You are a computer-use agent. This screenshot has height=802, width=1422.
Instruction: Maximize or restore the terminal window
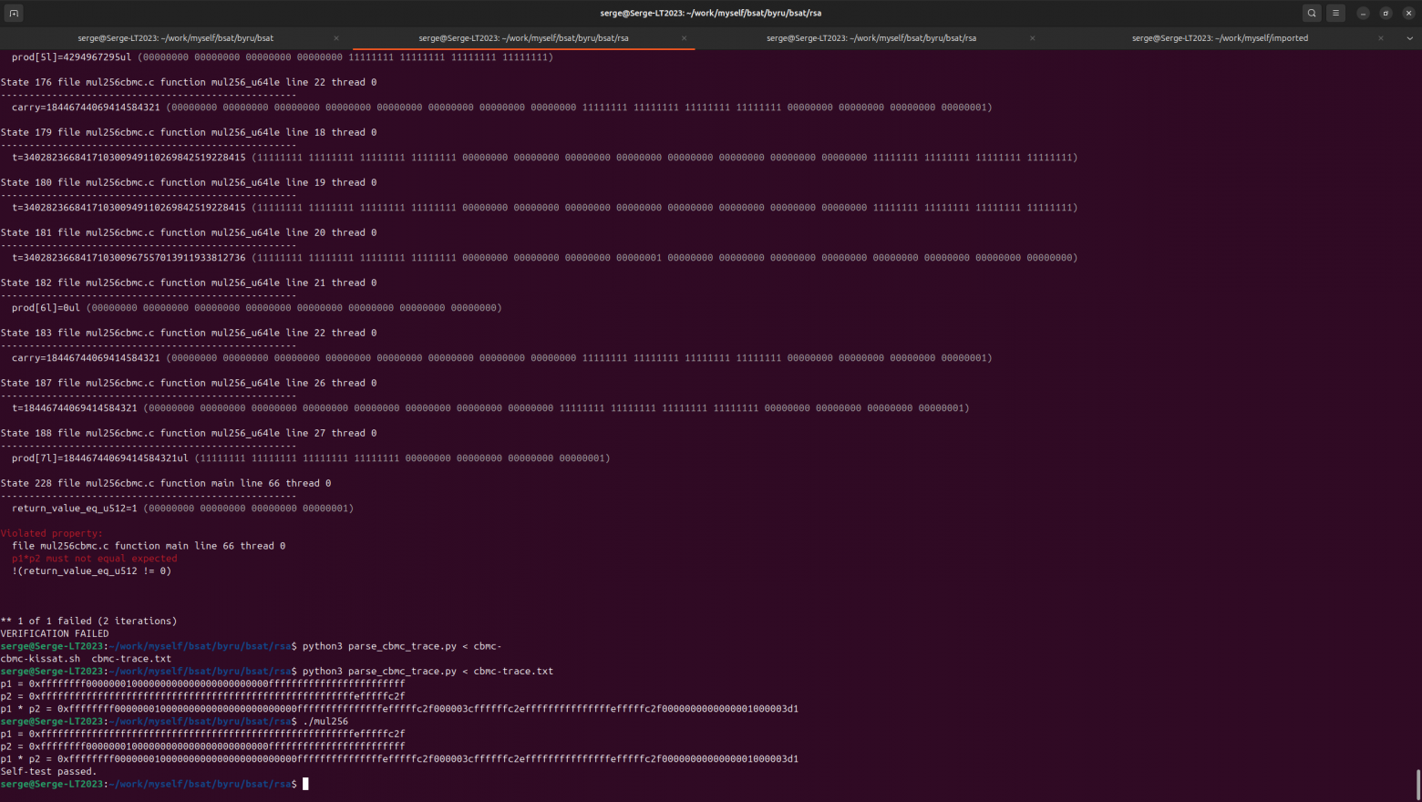tap(1386, 13)
